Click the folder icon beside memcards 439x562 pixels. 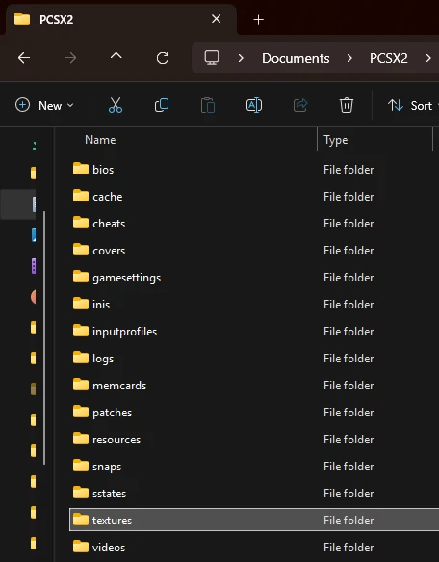(x=81, y=385)
